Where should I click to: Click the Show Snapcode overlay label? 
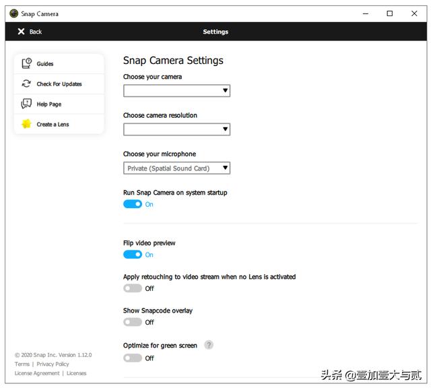[158, 311]
